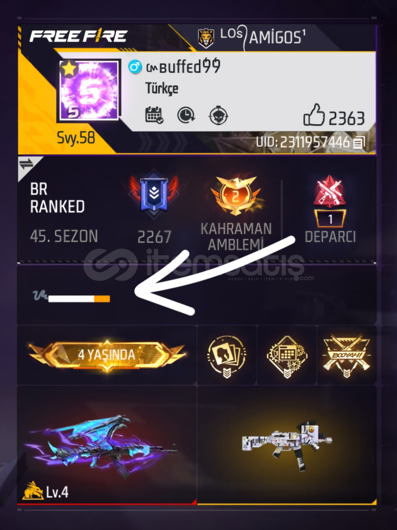The width and height of the screenshot is (397, 530).
Task: Click the 4 Yaşında anniversary banner
Action: click(107, 355)
